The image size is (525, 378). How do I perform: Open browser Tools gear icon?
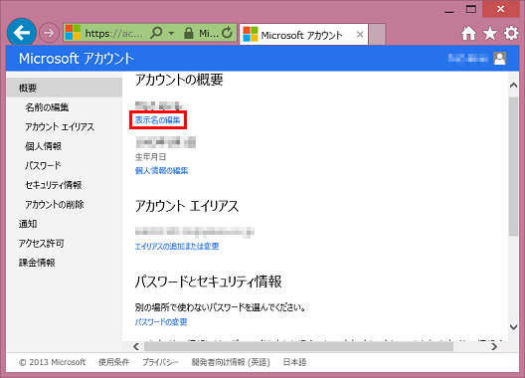pyautogui.click(x=511, y=33)
